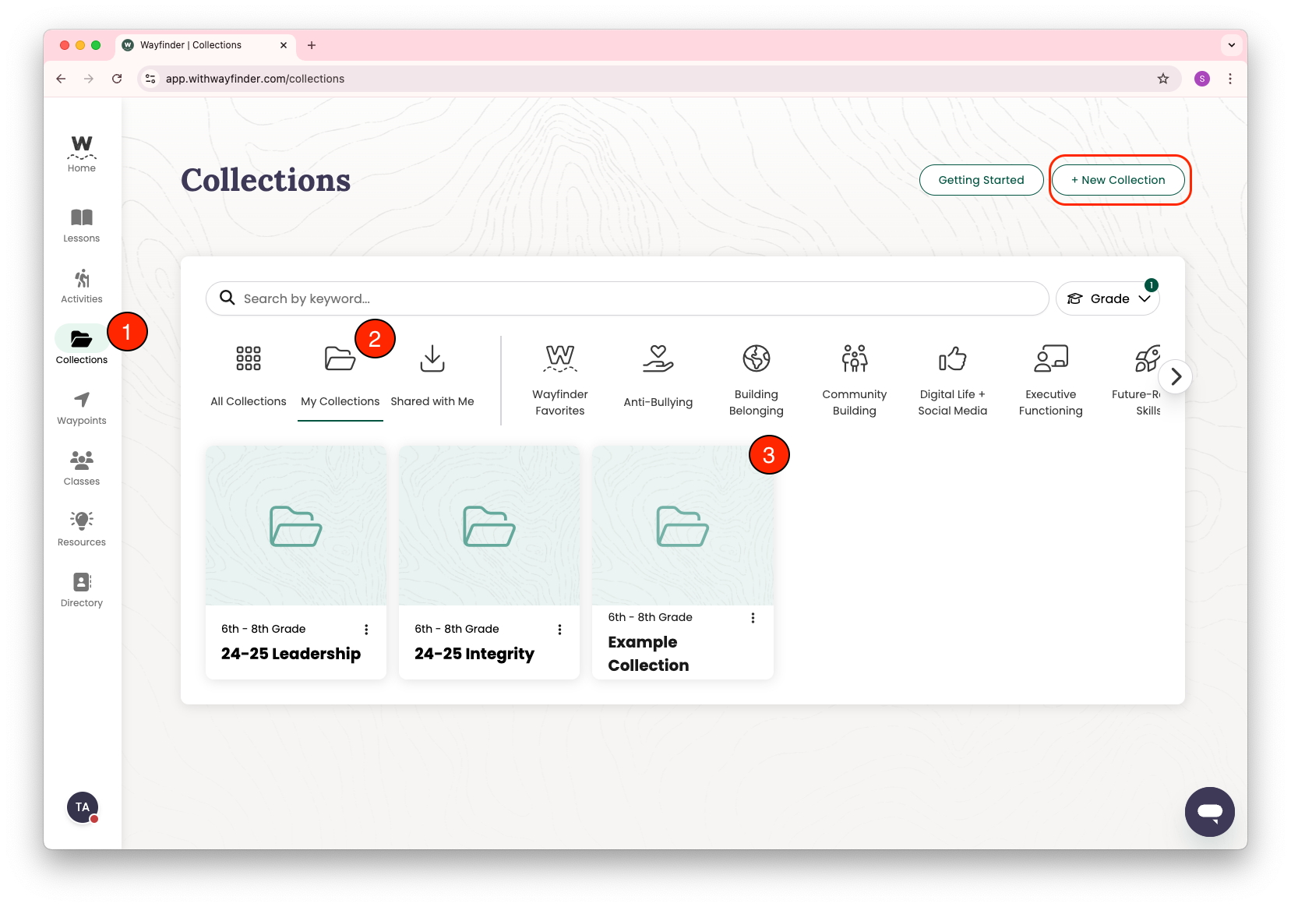The image size is (1291, 907).
Task: Bookmark this page with the star
Action: (1163, 79)
